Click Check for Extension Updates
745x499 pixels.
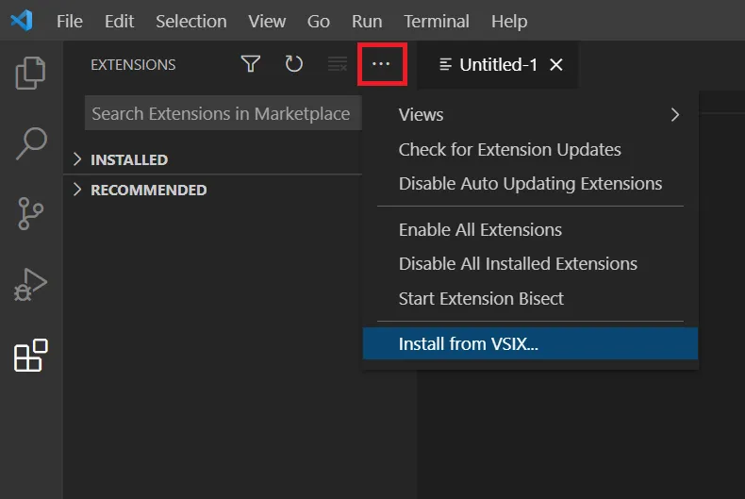point(509,149)
